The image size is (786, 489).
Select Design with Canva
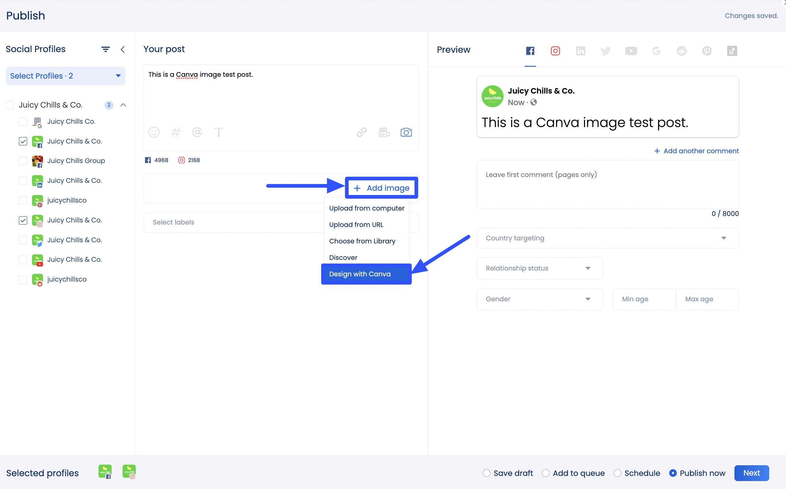[360, 274]
